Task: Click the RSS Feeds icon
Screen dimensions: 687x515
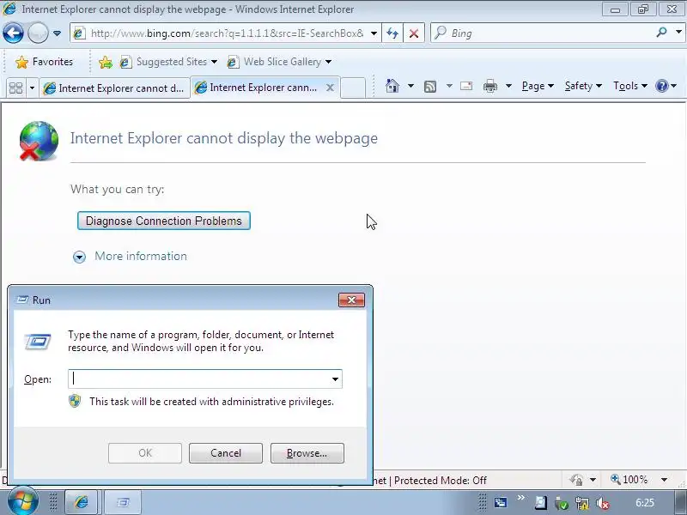Action: (x=430, y=87)
